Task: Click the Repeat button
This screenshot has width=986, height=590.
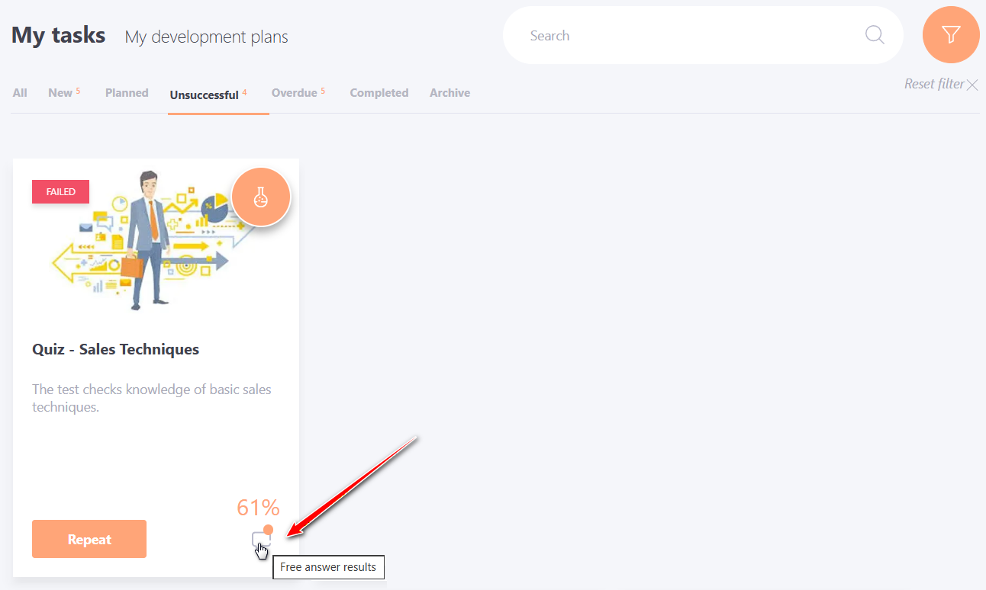Action: click(x=89, y=539)
